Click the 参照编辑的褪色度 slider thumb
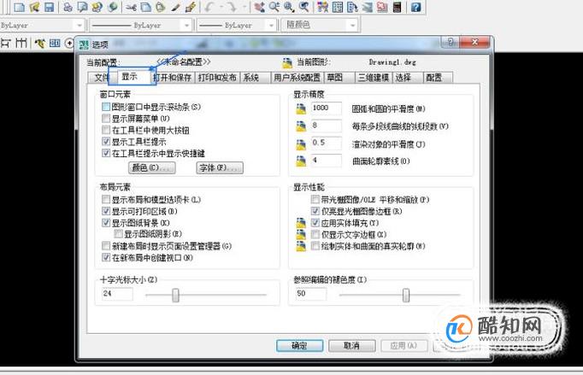The height and width of the screenshot is (375, 583). tap(406, 295)
